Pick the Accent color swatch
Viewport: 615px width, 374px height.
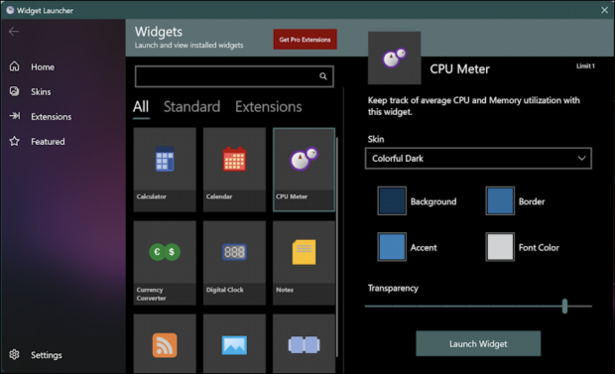(x=392, y=247)
